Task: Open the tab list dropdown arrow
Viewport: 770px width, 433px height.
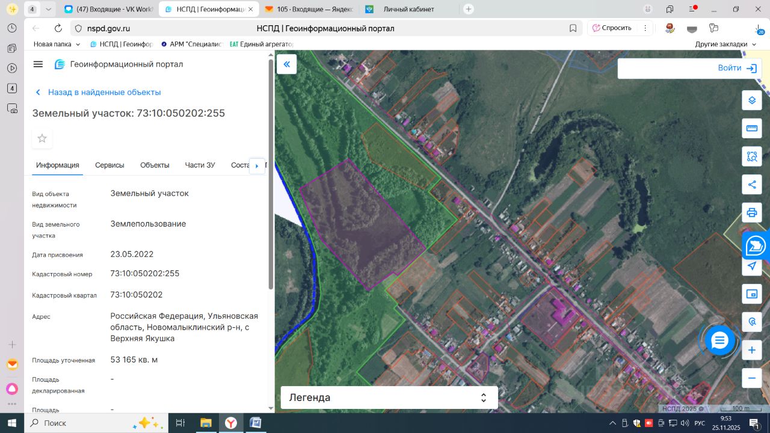Action: point(49,9)
